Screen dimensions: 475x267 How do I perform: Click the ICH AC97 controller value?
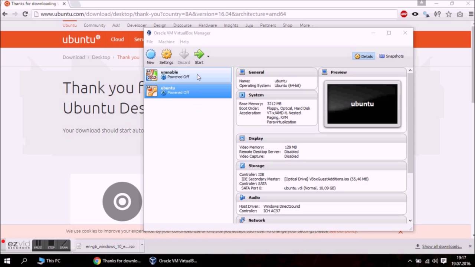tap(272, 211)
